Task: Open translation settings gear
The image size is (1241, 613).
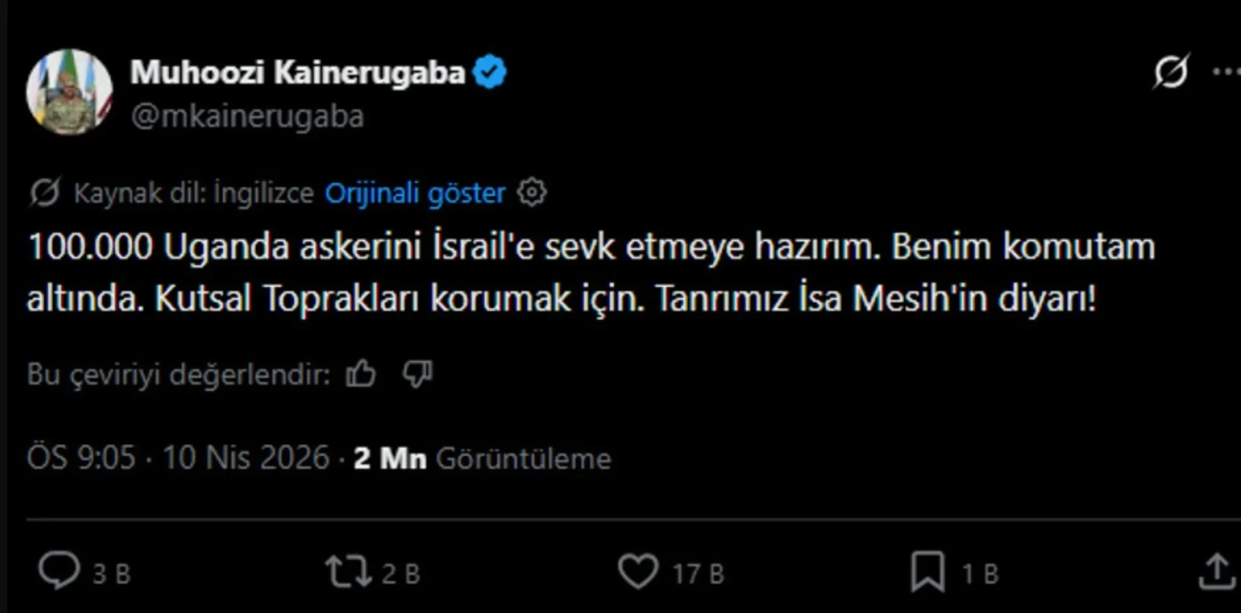Action: (532, 193)
